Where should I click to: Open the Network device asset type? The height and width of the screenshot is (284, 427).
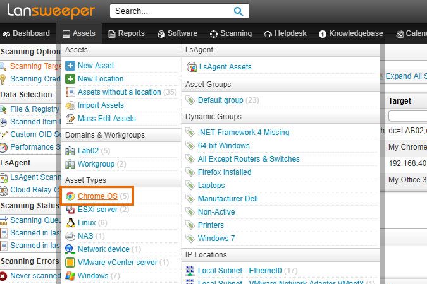coord(104,249)
